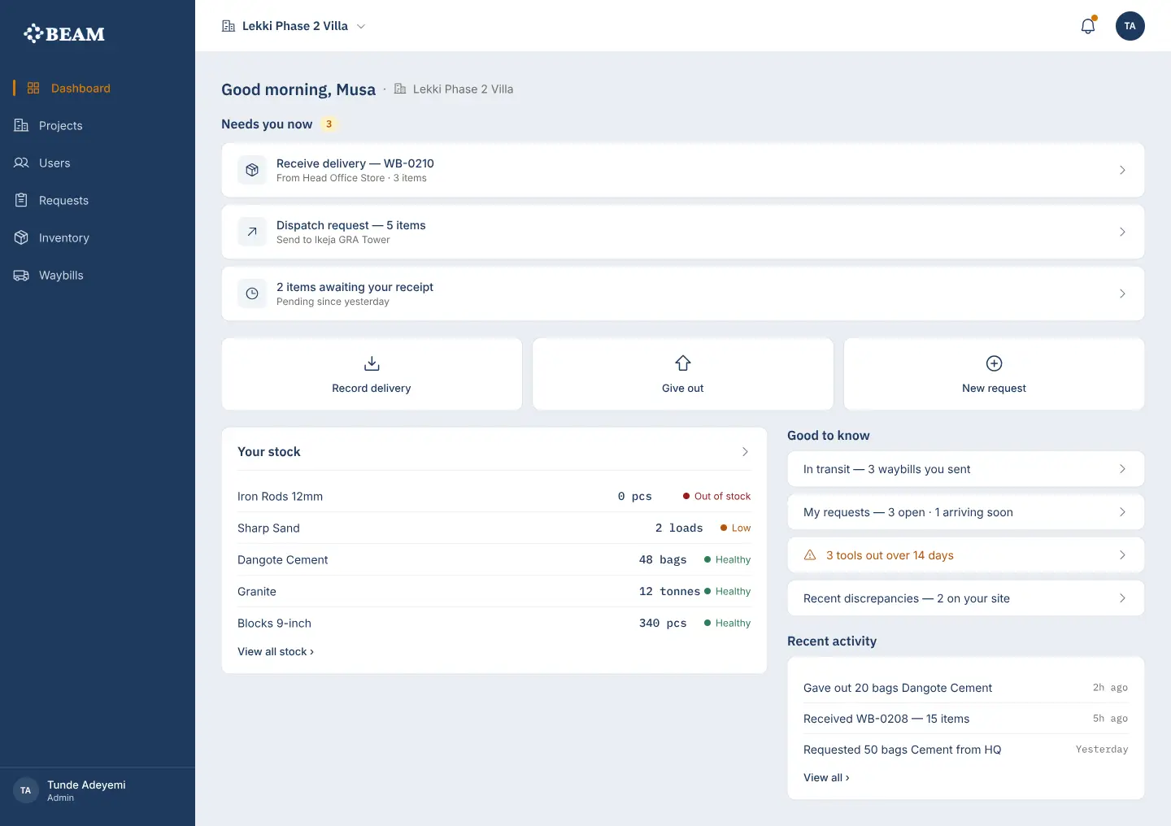This screenshot has height=826, width=1171.
Task: Follow the View all stock link
Action: [x=276, y=651]
